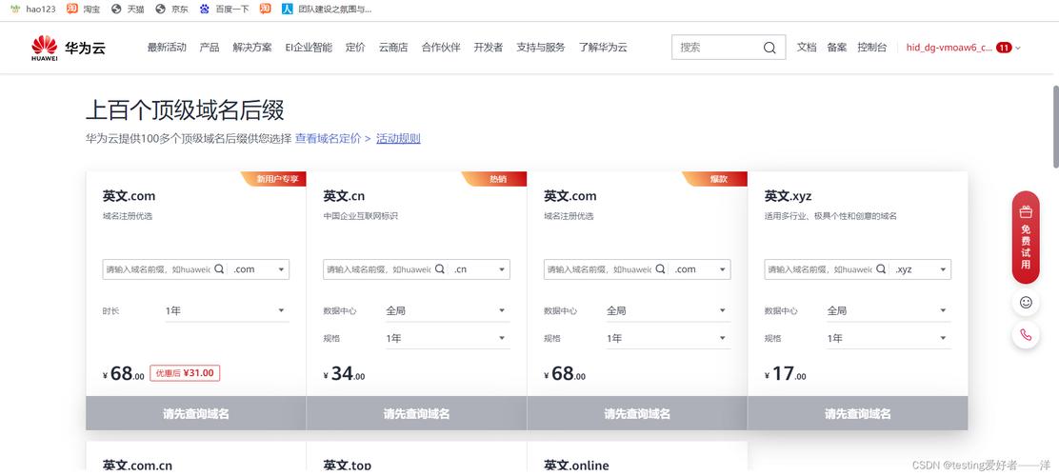Expand the hid_dg-vmoaw6_c account menu
The width and height of the screenshot is (1059, 476).
(963, 48)
